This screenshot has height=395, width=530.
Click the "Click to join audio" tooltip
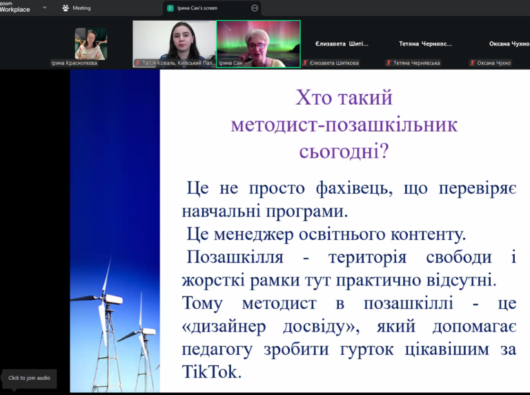point(29,378)
